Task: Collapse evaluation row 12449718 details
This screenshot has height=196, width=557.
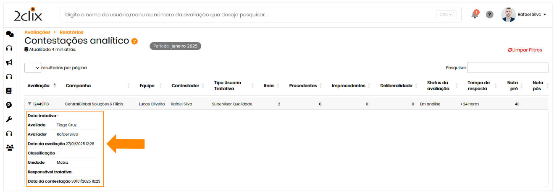Action: [x=29, y=104]
